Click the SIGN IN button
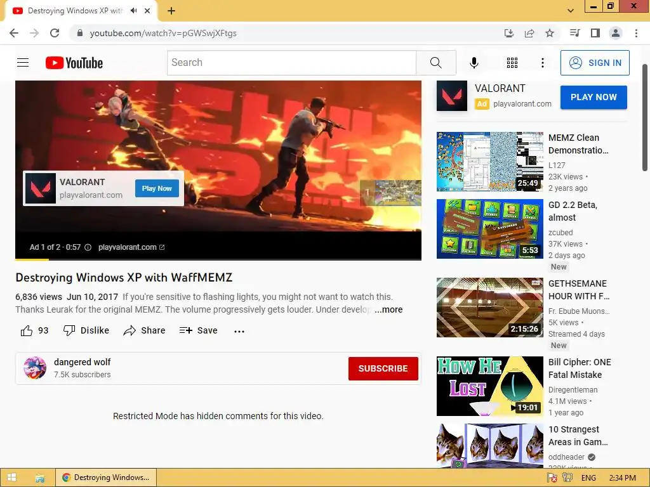Viewport: 650px width, 487px height. pos(595,63)
